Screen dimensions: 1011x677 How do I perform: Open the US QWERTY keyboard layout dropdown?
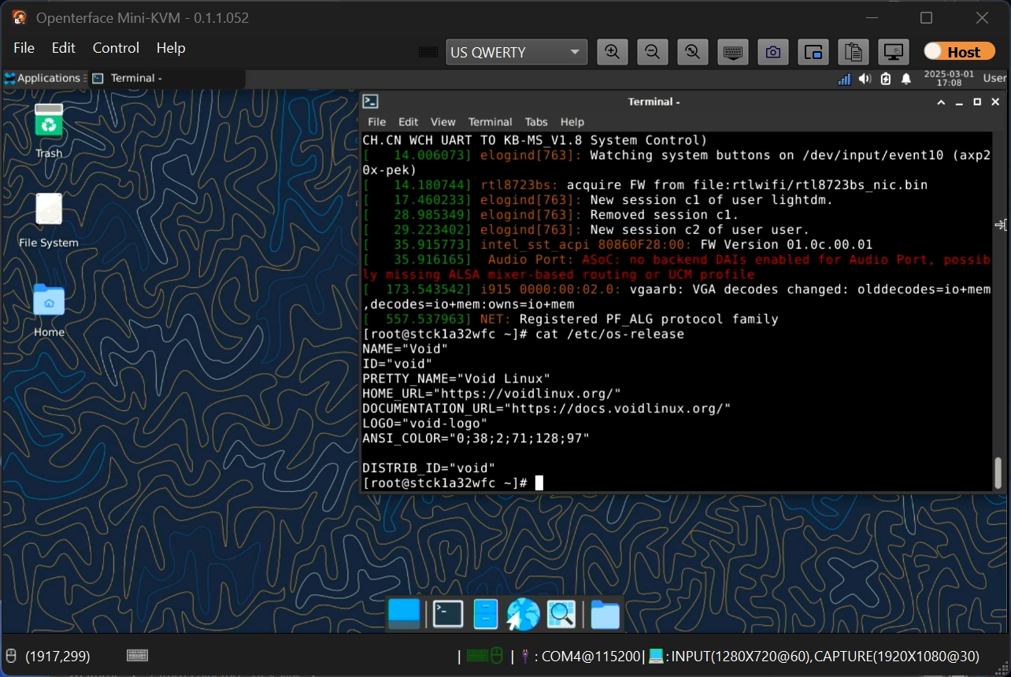pyautogui.click(x=517, y=53)
